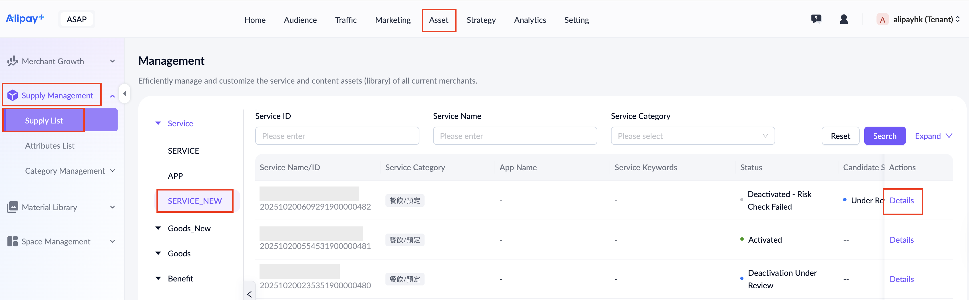The width and height of the screenshot is (969, 300).
Task: Reset the search filters
Action: 840,136
